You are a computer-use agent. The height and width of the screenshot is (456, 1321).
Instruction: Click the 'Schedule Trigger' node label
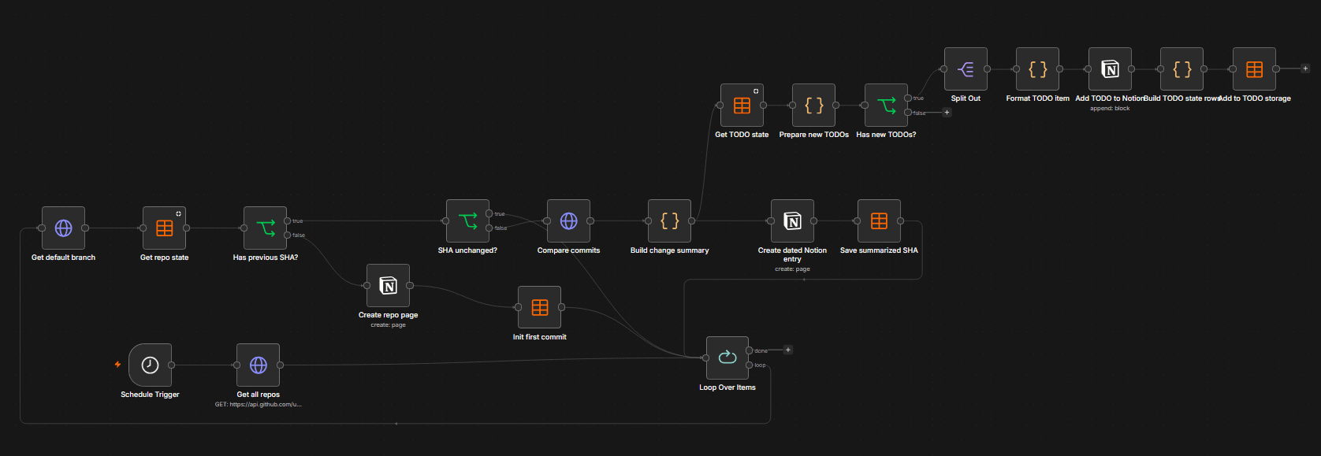150,395
